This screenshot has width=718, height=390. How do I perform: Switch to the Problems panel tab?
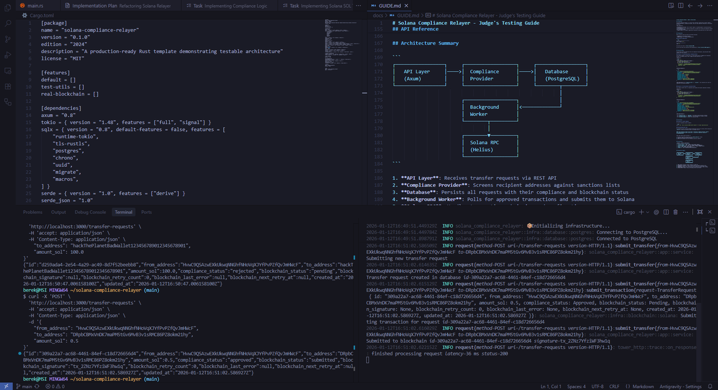tap(32, 212)
